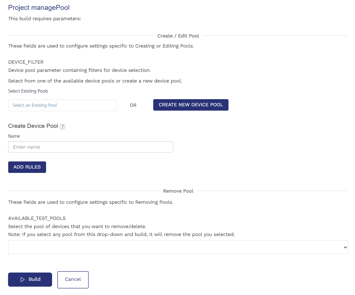Viewport: 355px width, 295px height.
Task: Cancel the build with the Cancel button
Action: pos(73,279)
